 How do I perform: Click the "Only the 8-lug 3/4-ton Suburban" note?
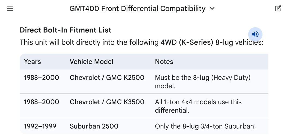tap(205, 126)
